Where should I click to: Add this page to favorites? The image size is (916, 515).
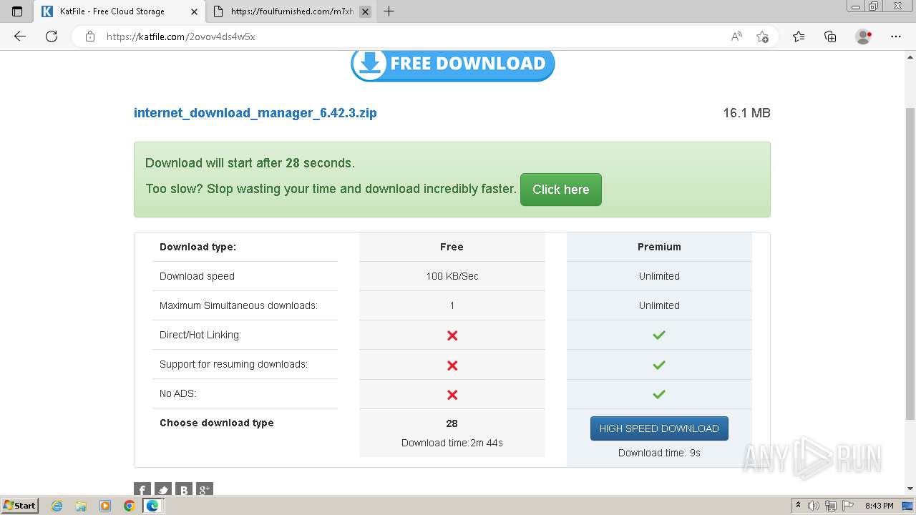762,36
